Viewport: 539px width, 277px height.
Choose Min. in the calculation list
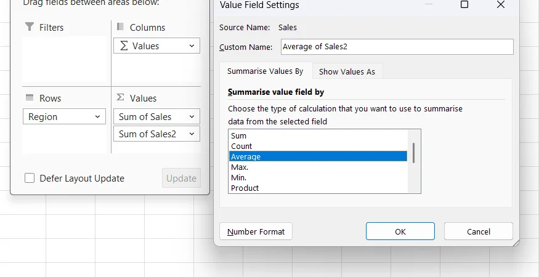pos(318,178)
